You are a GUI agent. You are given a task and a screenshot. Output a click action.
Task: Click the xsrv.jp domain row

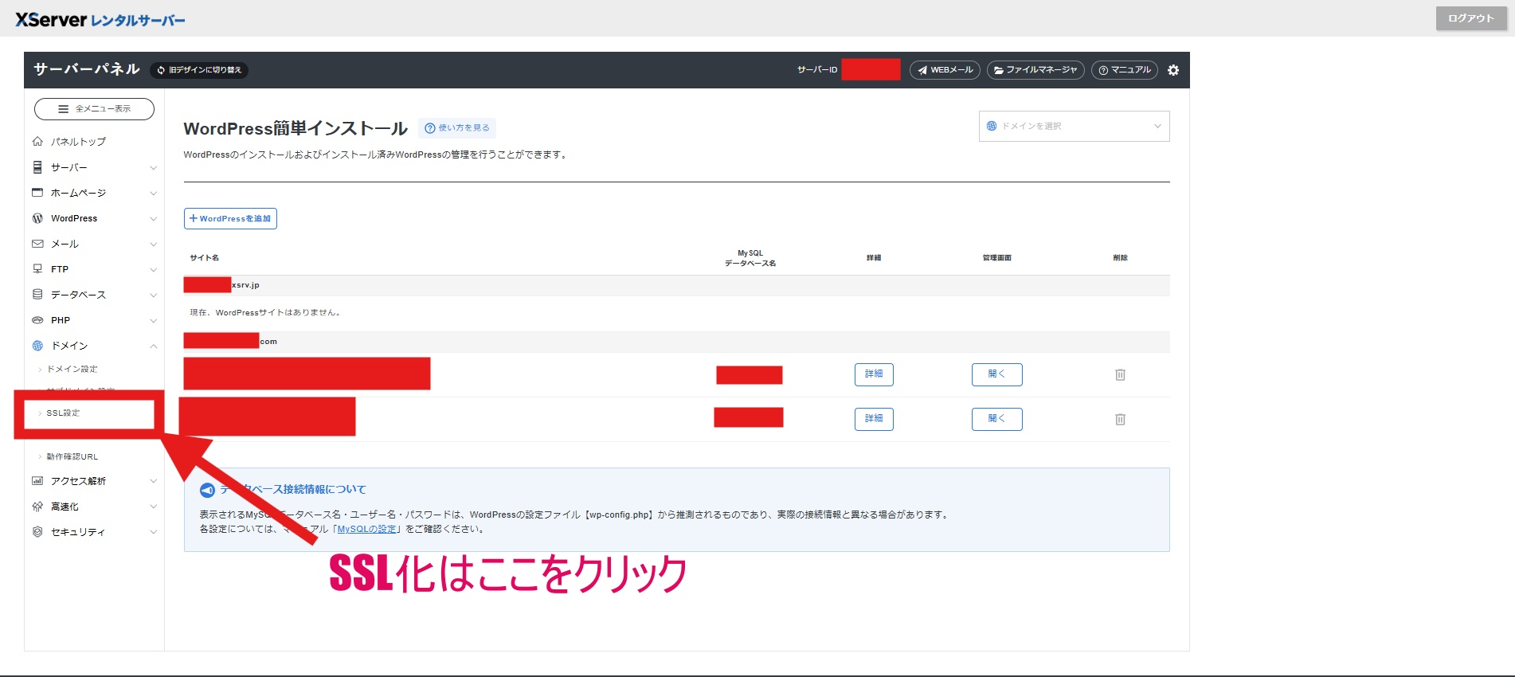point(676,285)
